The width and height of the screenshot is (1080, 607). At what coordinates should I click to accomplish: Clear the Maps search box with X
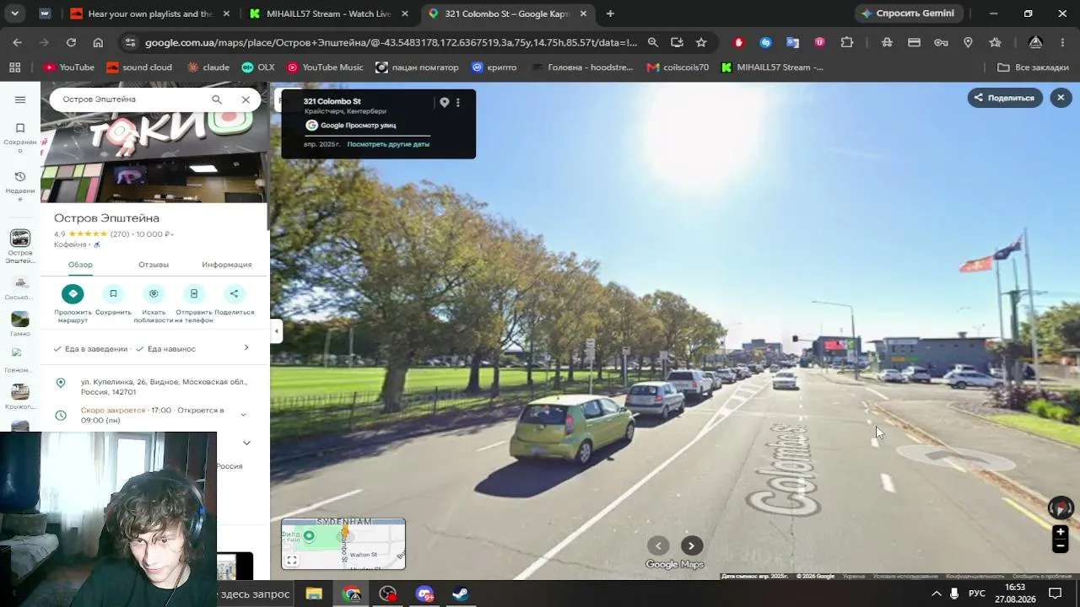point(246,99)
